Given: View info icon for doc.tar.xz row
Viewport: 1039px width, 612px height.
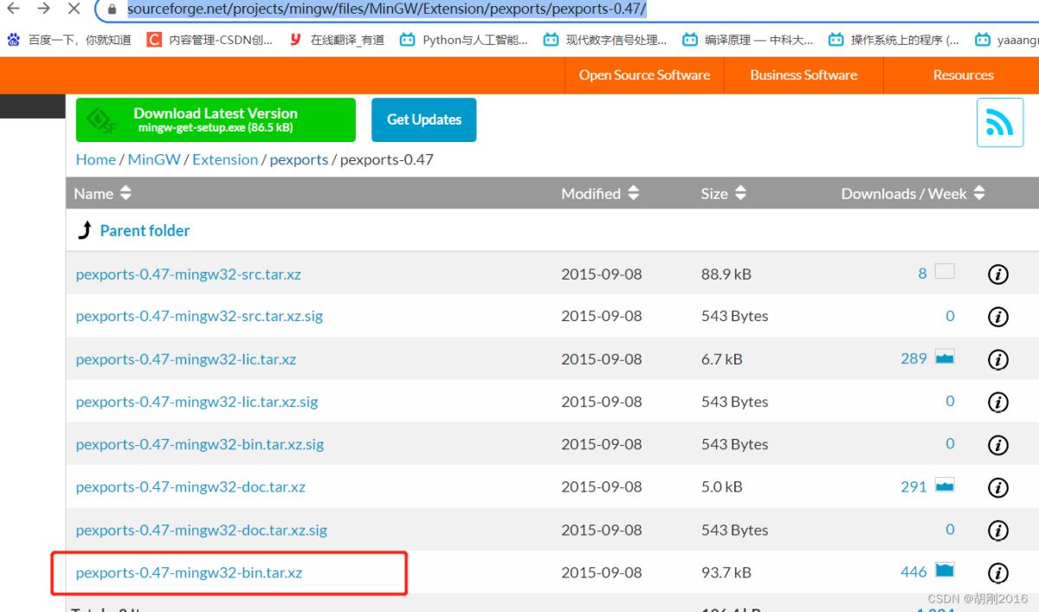Looking at the screenshot, I should pyautogui.click(x=997, y=487).
